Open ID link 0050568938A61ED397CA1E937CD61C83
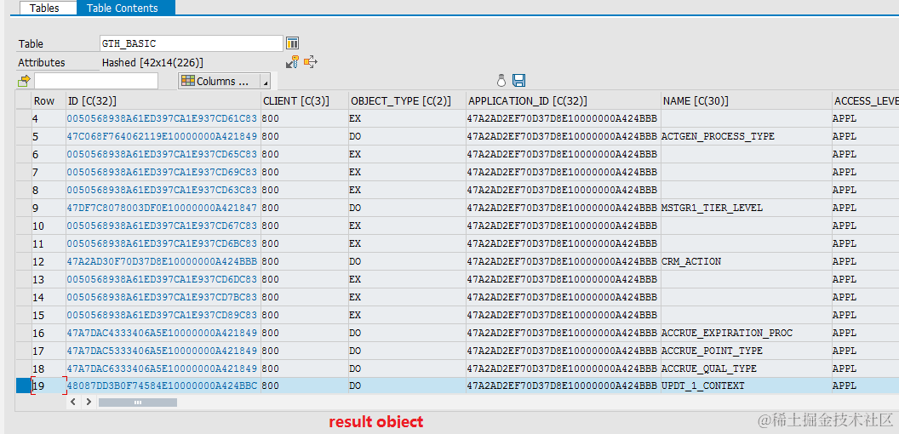899x434 pixels. 163,118
